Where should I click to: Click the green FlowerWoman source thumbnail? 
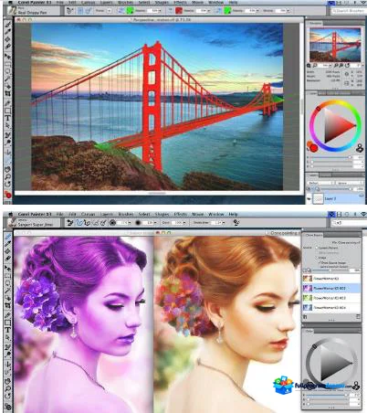click(x=308, y=298)
